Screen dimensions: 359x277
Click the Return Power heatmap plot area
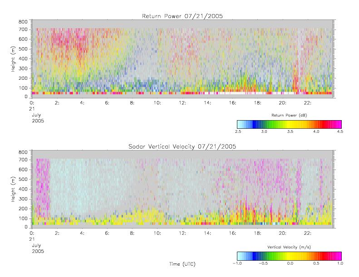click(182, 59)
